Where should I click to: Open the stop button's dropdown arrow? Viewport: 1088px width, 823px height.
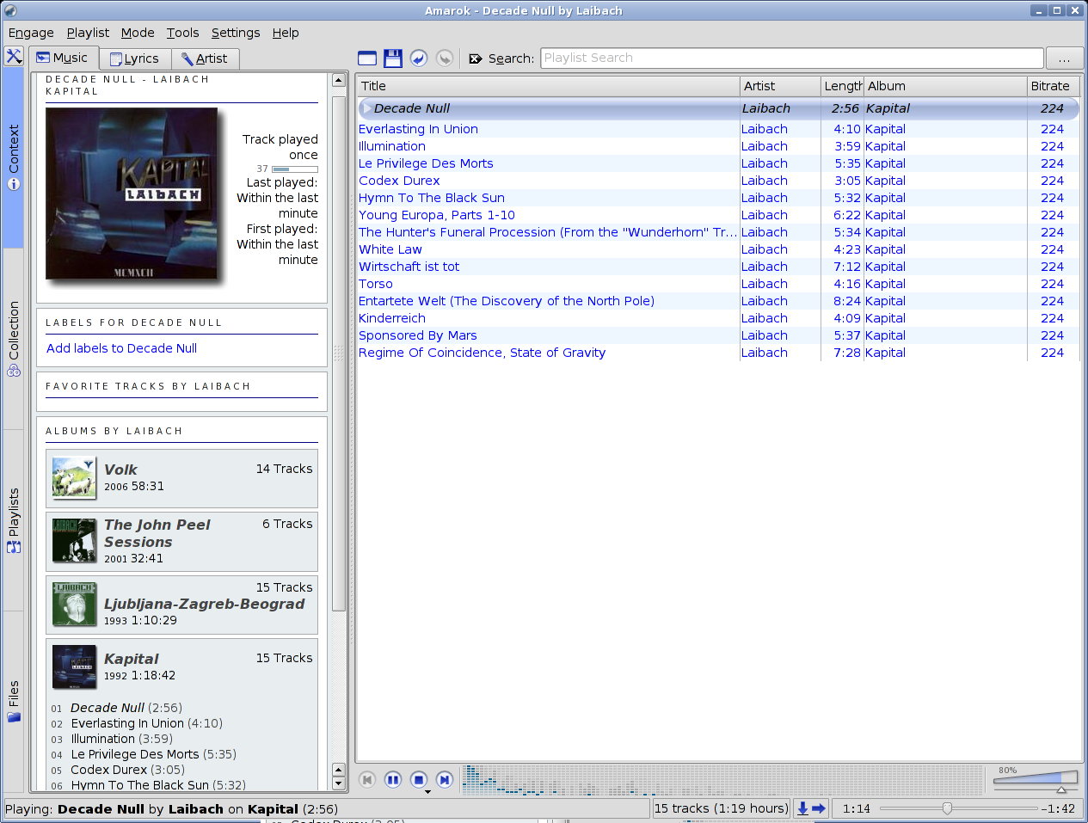click(x=427, y=792)
